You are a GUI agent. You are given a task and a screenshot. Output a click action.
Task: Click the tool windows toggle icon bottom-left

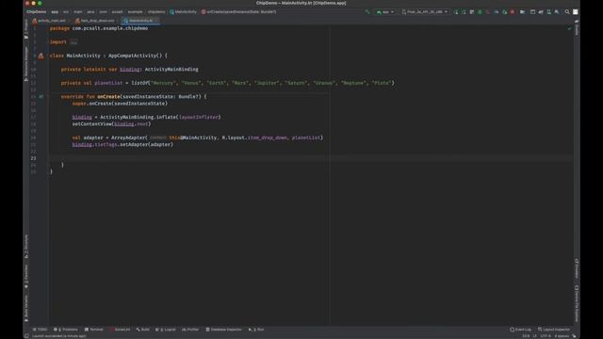[26, 336]
